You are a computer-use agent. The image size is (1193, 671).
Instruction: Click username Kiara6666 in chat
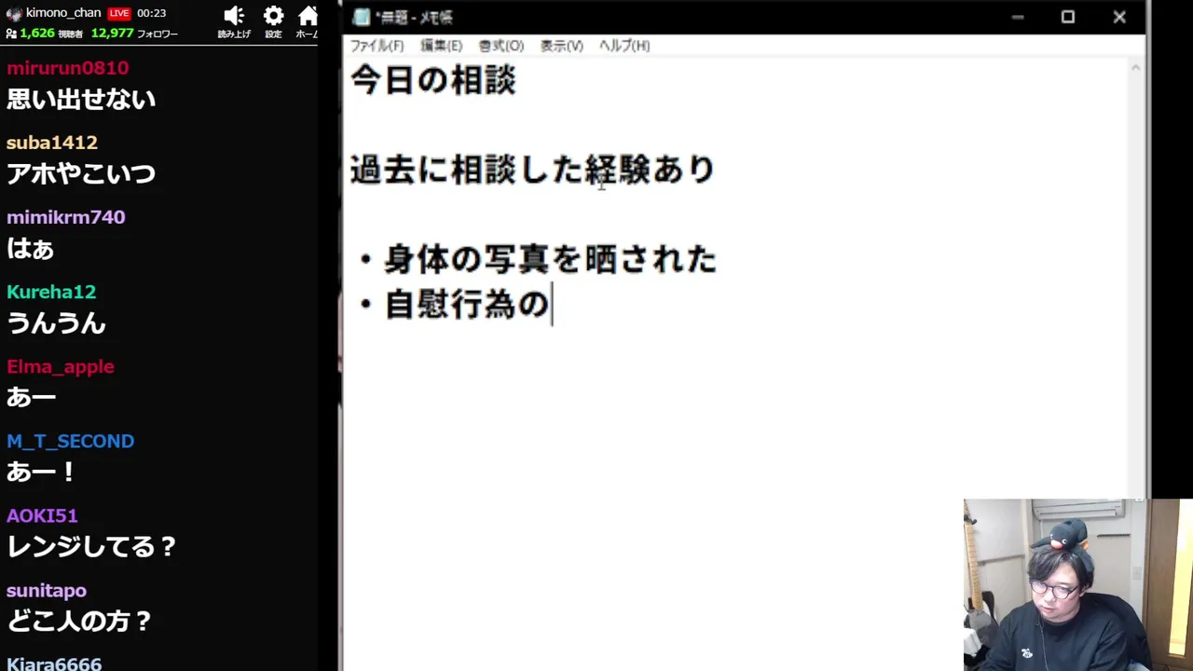54,664
